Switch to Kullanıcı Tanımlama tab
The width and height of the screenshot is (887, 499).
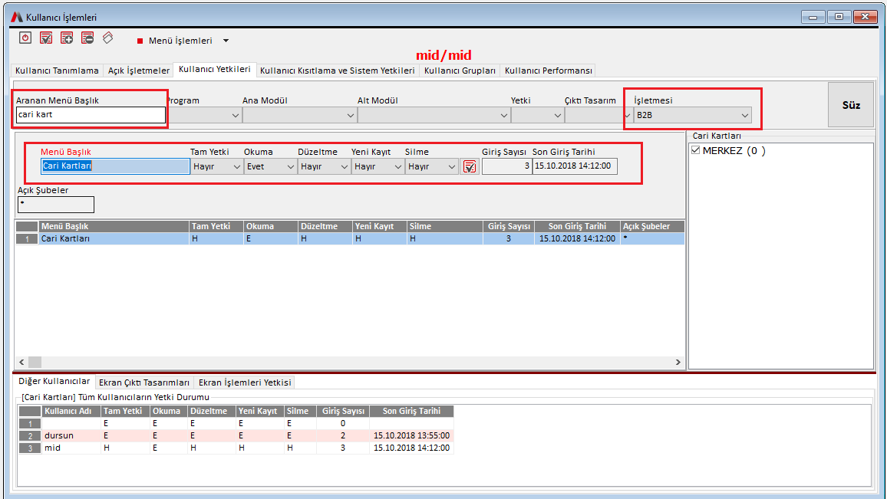[57, 71]
